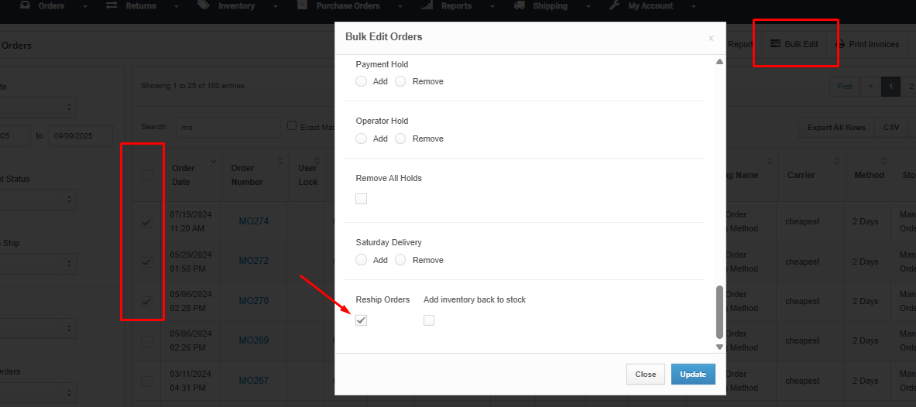The height and width of the screenshot is (407, 916).
Task: Open order MO274 link
Action: pyautogui.click(x=253, y=221)
